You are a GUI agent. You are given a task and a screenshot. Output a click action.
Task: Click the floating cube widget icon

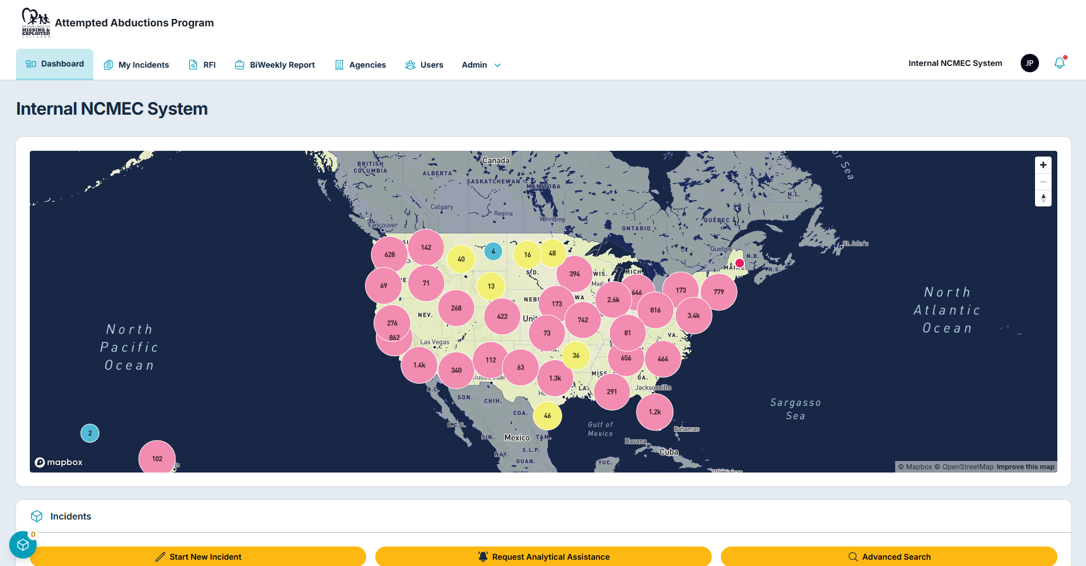23,545
